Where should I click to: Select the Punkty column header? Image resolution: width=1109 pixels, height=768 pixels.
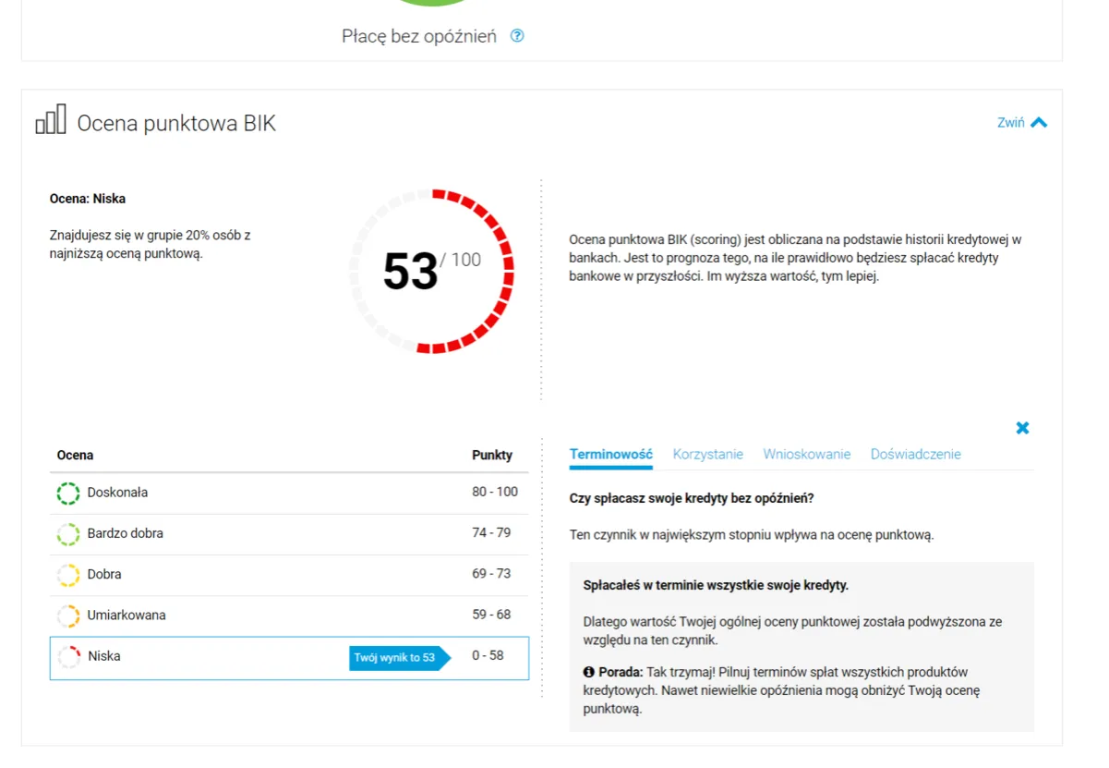coord(493,455)
